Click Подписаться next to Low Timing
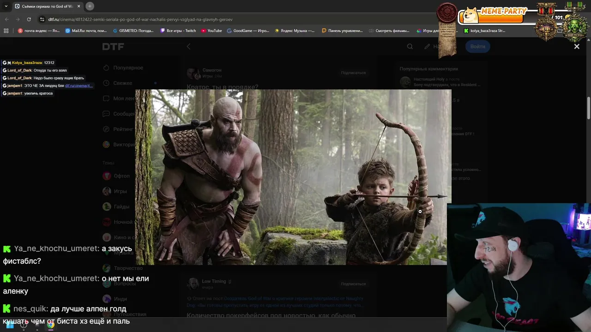Image resolution: width=591 pixels, height=332 pixels. 353,284
